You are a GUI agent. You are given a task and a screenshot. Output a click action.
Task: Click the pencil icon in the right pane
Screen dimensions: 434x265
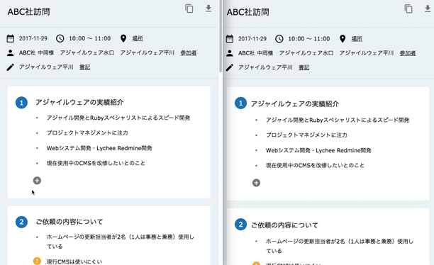point(230,67)
